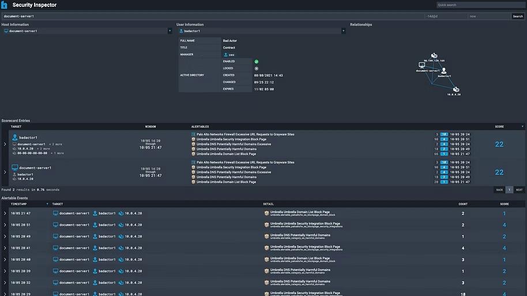Toggle the Enabled green check indicator
The width and height of the screenshot is (527, 296).
[x=257, y=61]
